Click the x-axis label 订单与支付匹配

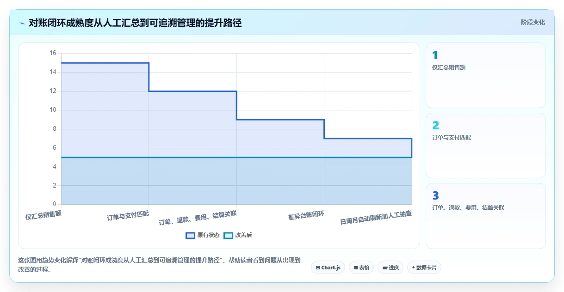[128, 216]
